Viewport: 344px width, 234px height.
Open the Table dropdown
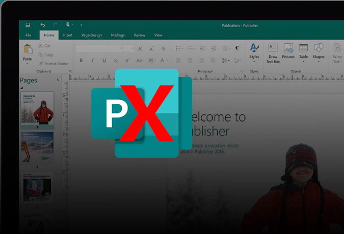[x=304, y=53]
